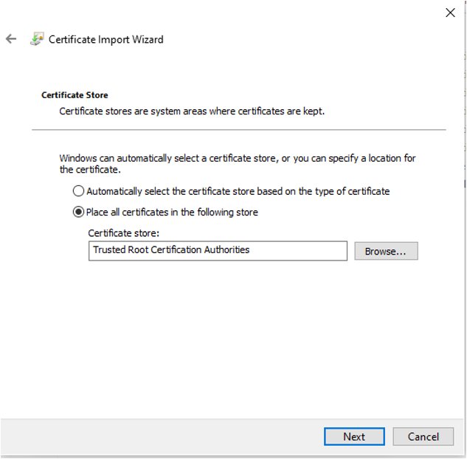
Task: Click the 'Certificate stores are system areas' description
Action: coord(192,111)
